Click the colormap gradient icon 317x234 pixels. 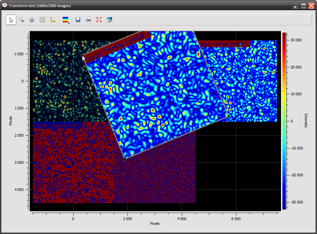coord(65,20)
